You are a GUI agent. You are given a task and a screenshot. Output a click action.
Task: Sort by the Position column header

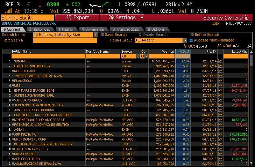[x=162, y=52]
